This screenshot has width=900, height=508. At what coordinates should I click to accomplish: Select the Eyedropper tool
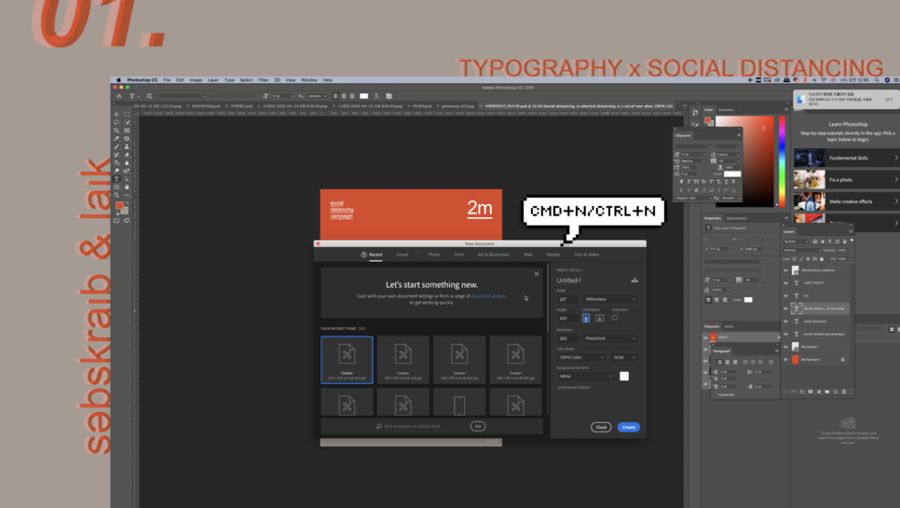[116, 138]
